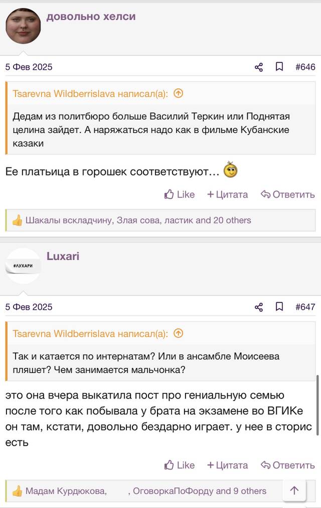
Task: Open Luxari user profile
Action: pos(63,256)
